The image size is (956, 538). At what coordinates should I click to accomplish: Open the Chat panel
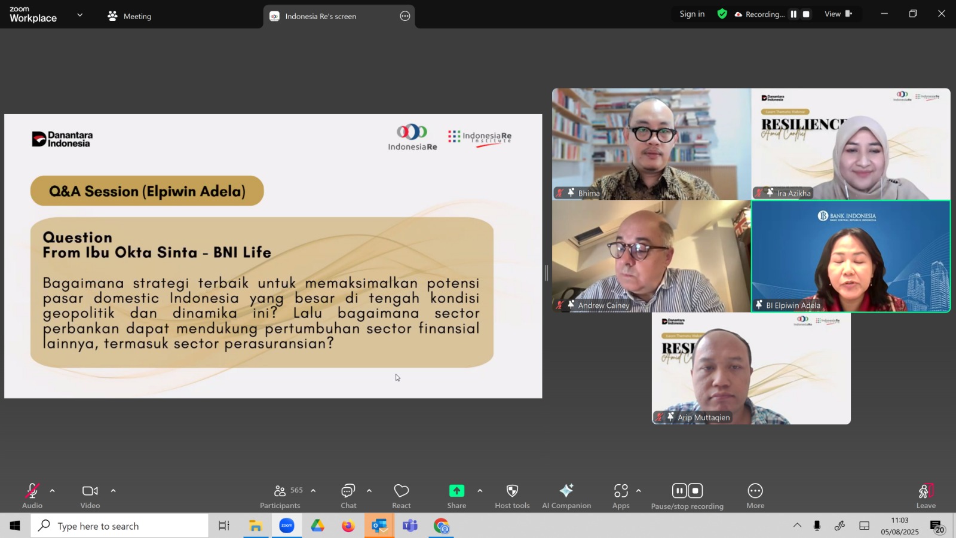[348, 496]
